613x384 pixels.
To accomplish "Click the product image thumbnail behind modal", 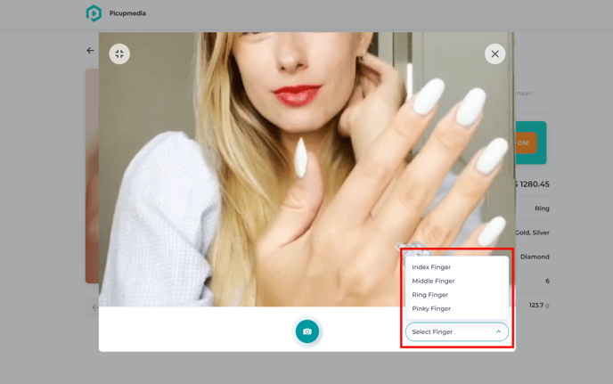I will click(92, 176).
